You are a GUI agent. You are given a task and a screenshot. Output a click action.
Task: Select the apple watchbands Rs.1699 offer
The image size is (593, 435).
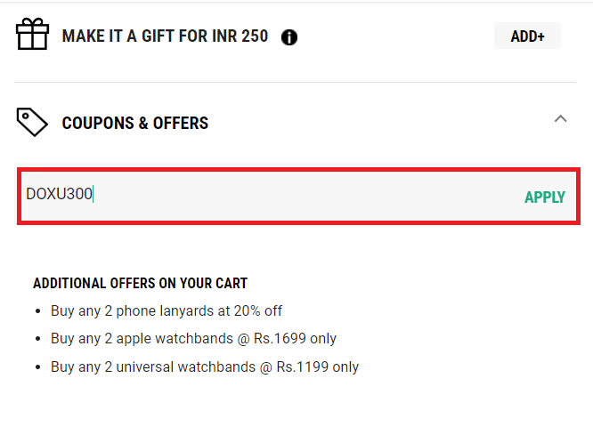click(193, 339)
